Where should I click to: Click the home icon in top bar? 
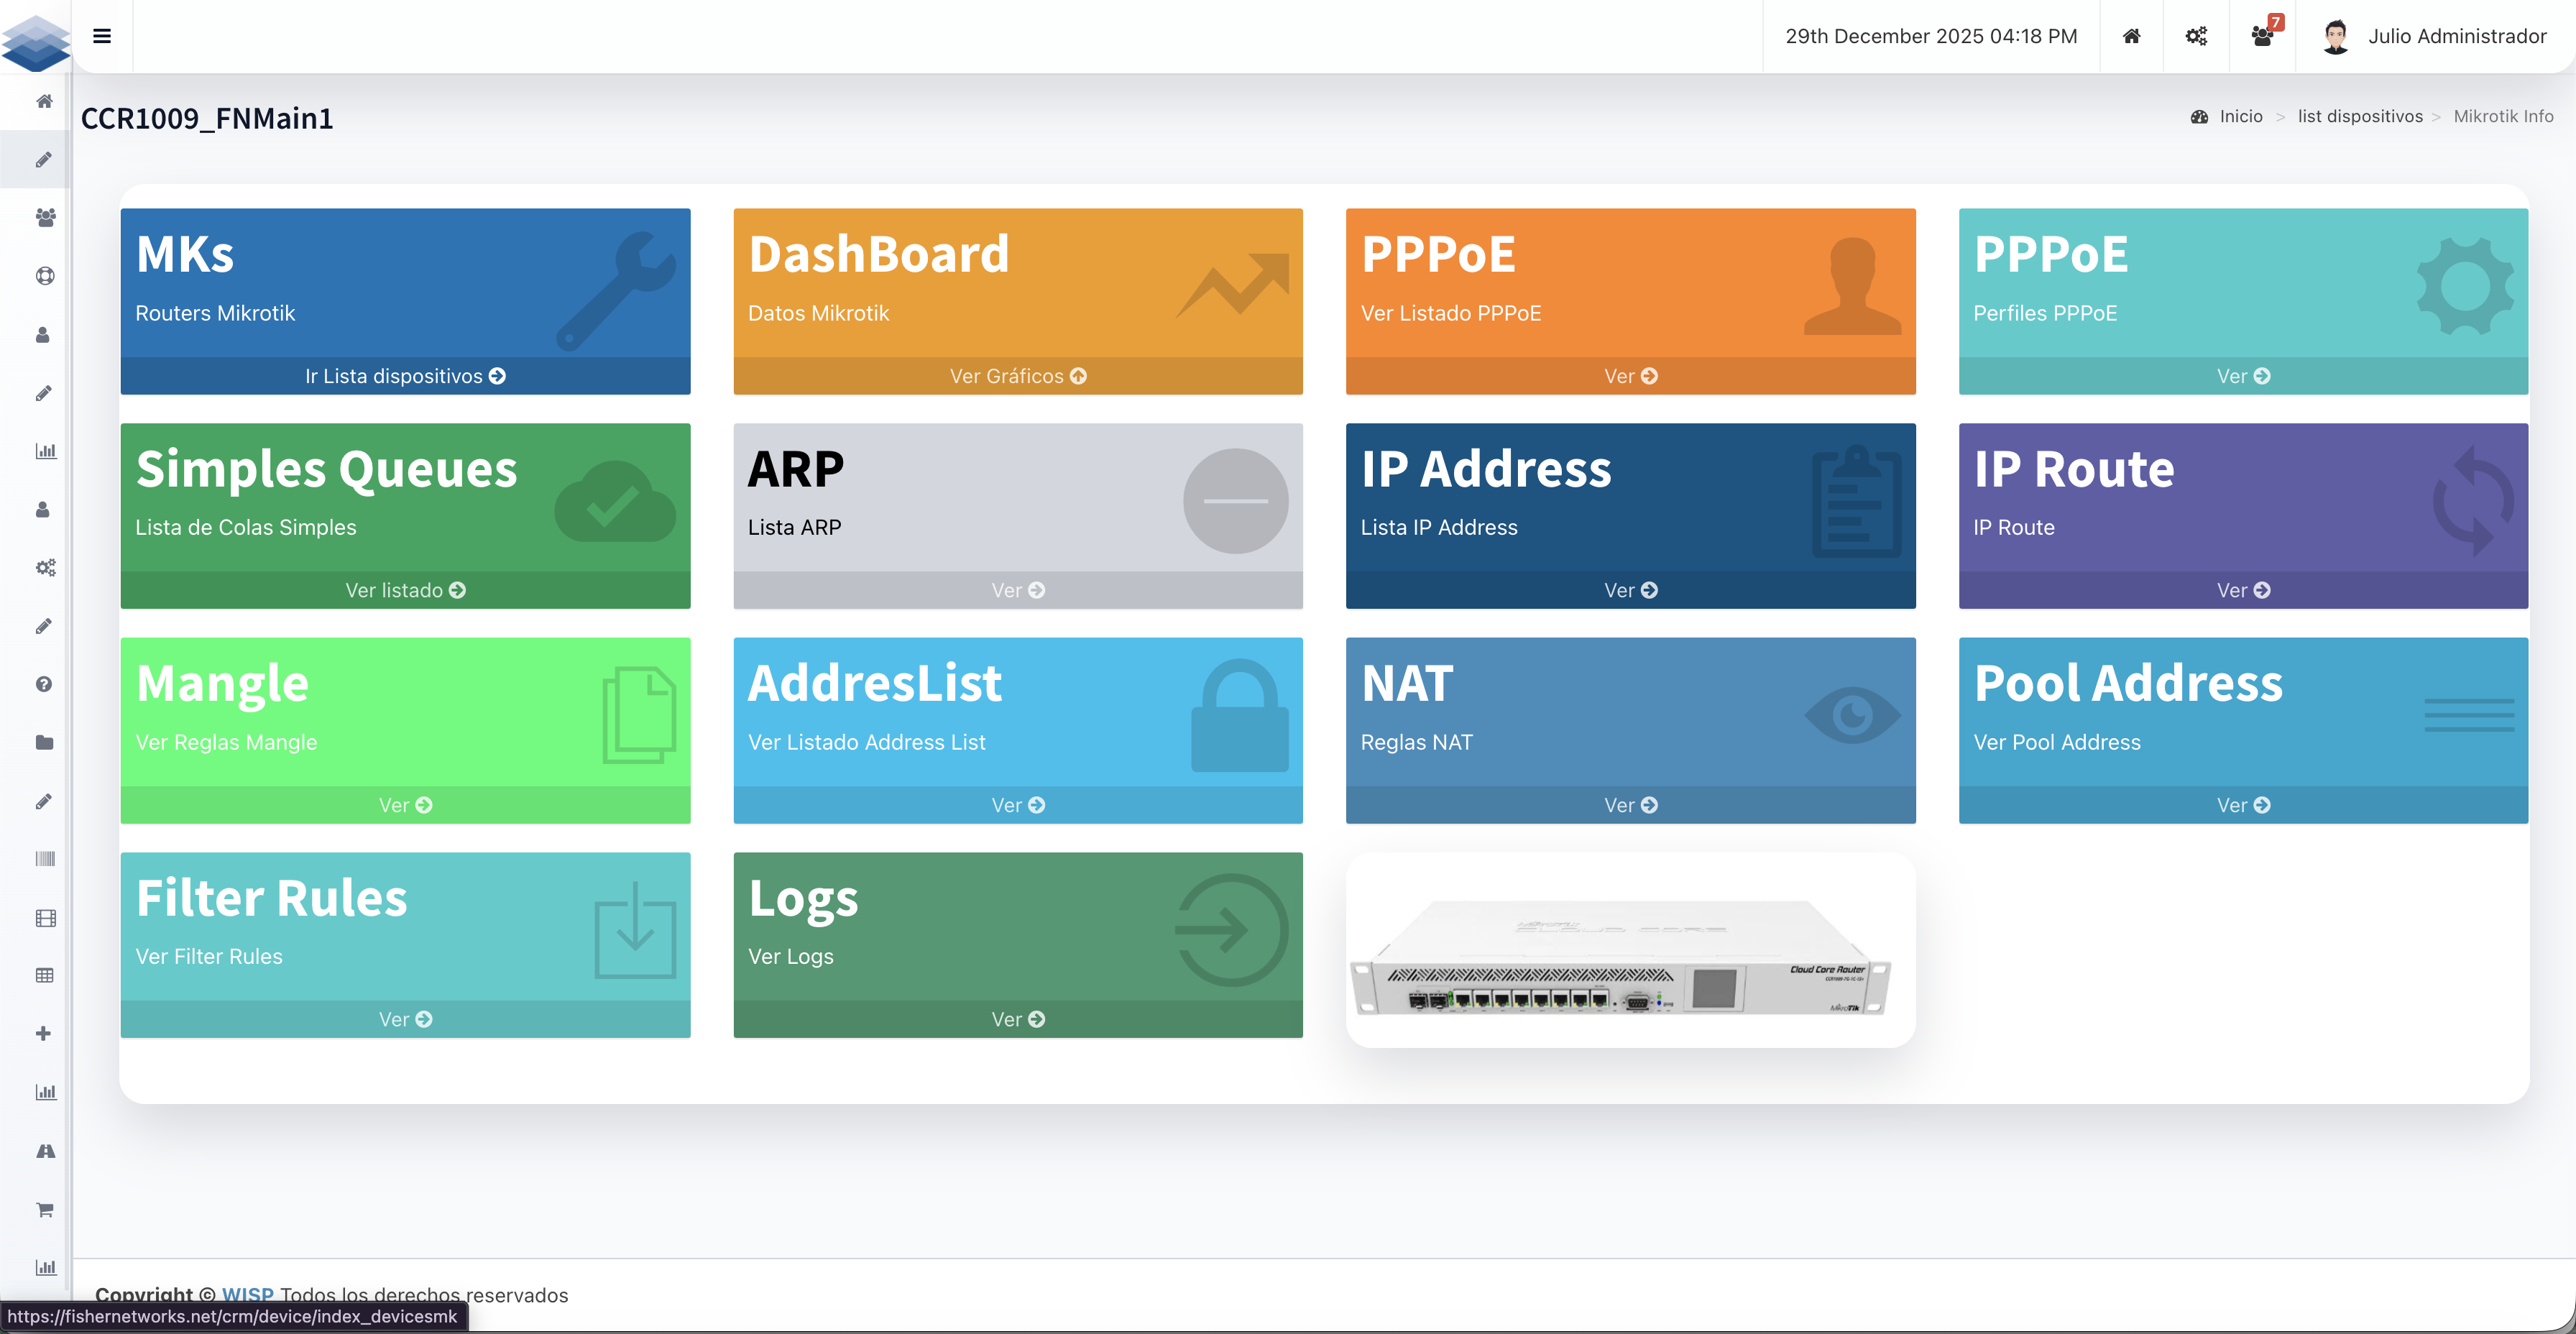point(2131,36)
